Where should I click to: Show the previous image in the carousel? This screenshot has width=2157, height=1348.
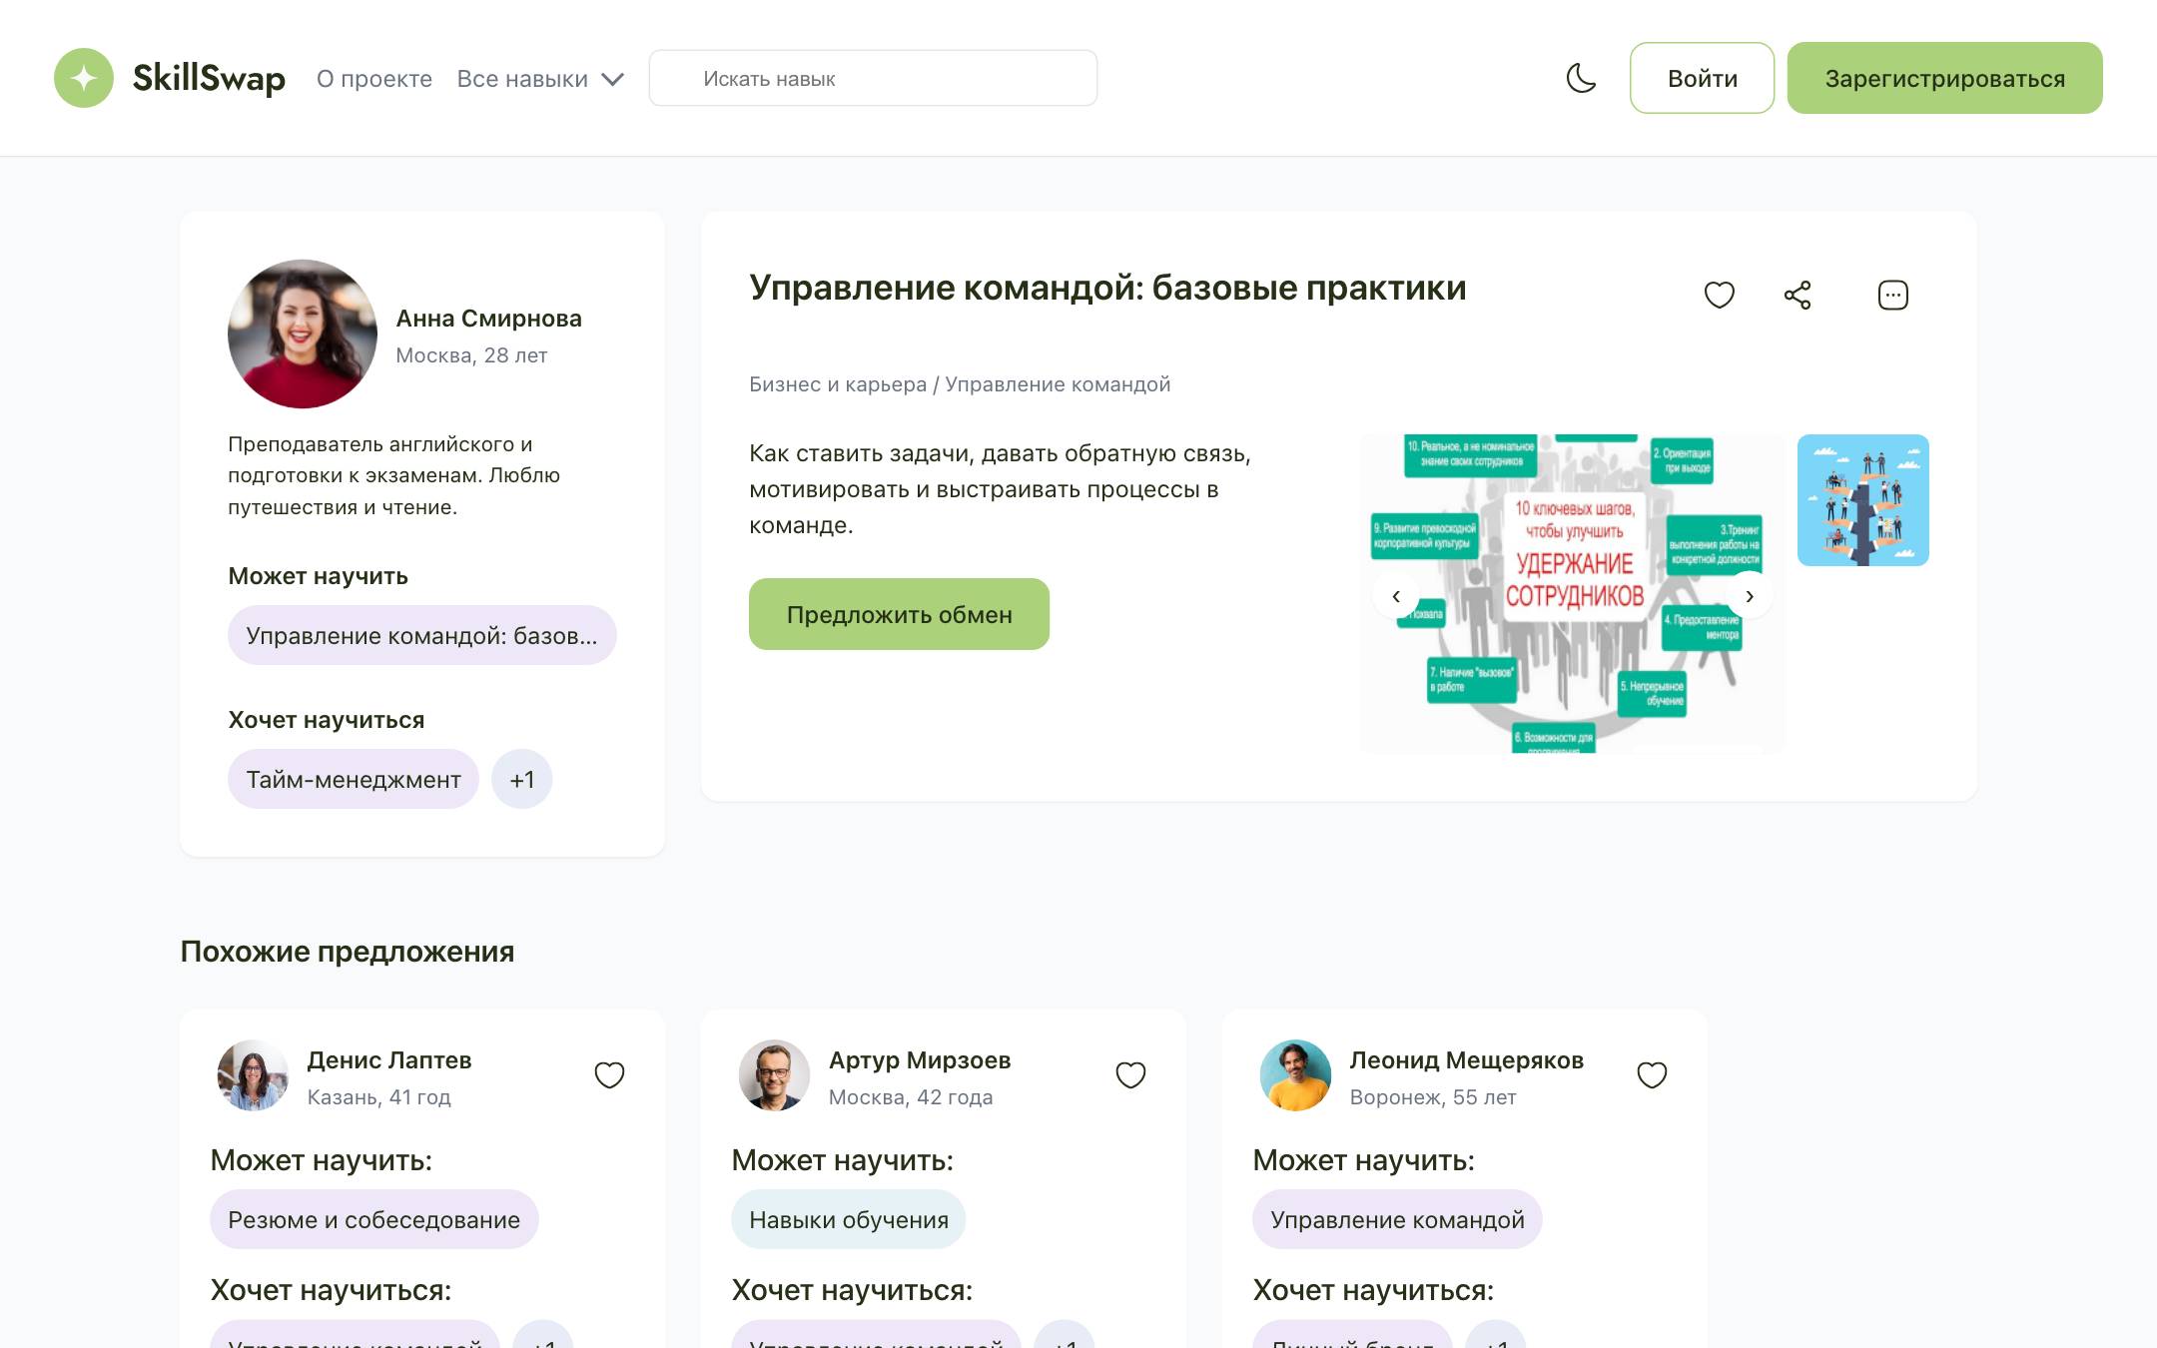(1396, 596)
